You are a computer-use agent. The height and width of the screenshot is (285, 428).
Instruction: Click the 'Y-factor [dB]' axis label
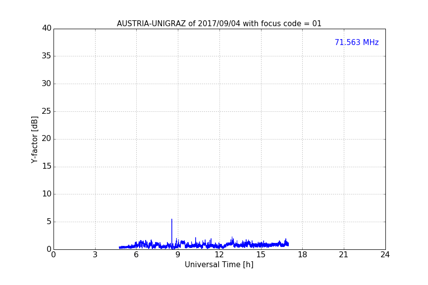[34, 140]
